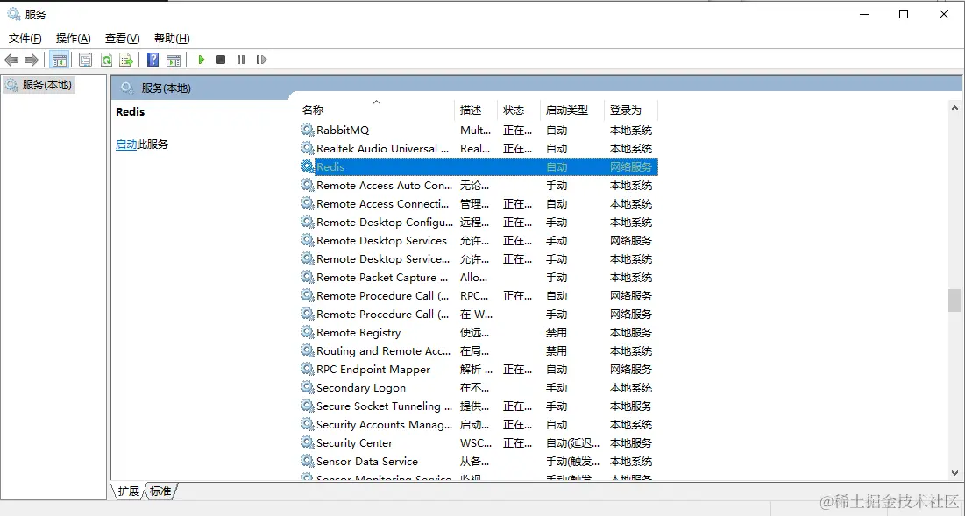Sort by the 描述 column header
Image resolution: width=965 pixels, height=516 pixels.
click(476, 110)
